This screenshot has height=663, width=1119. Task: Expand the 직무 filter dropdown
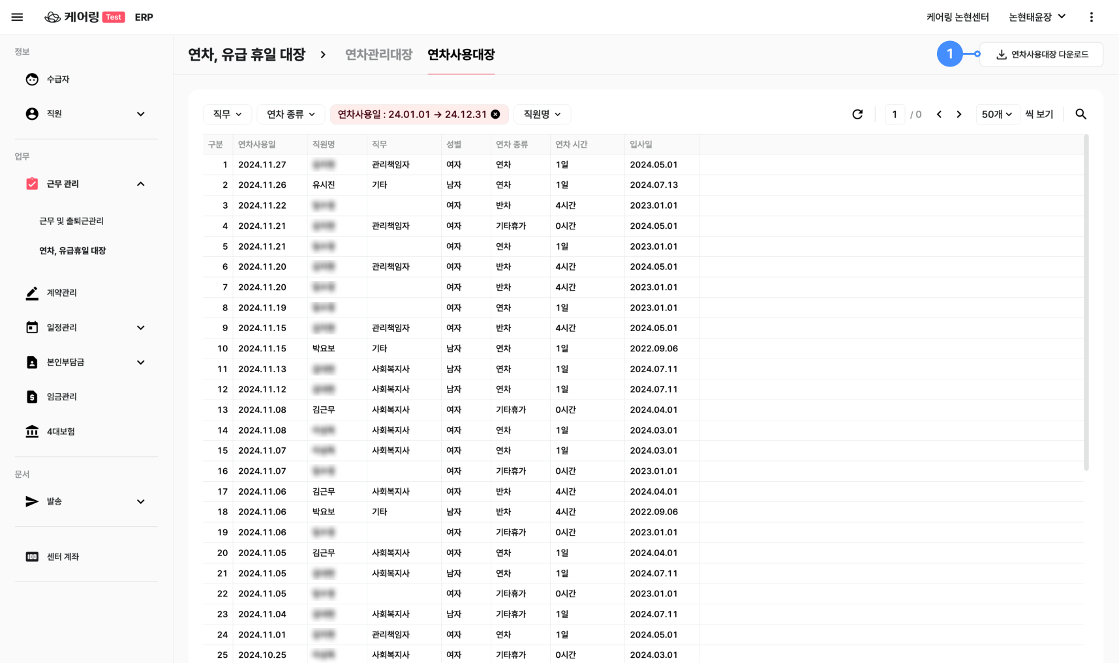point(227,114)
